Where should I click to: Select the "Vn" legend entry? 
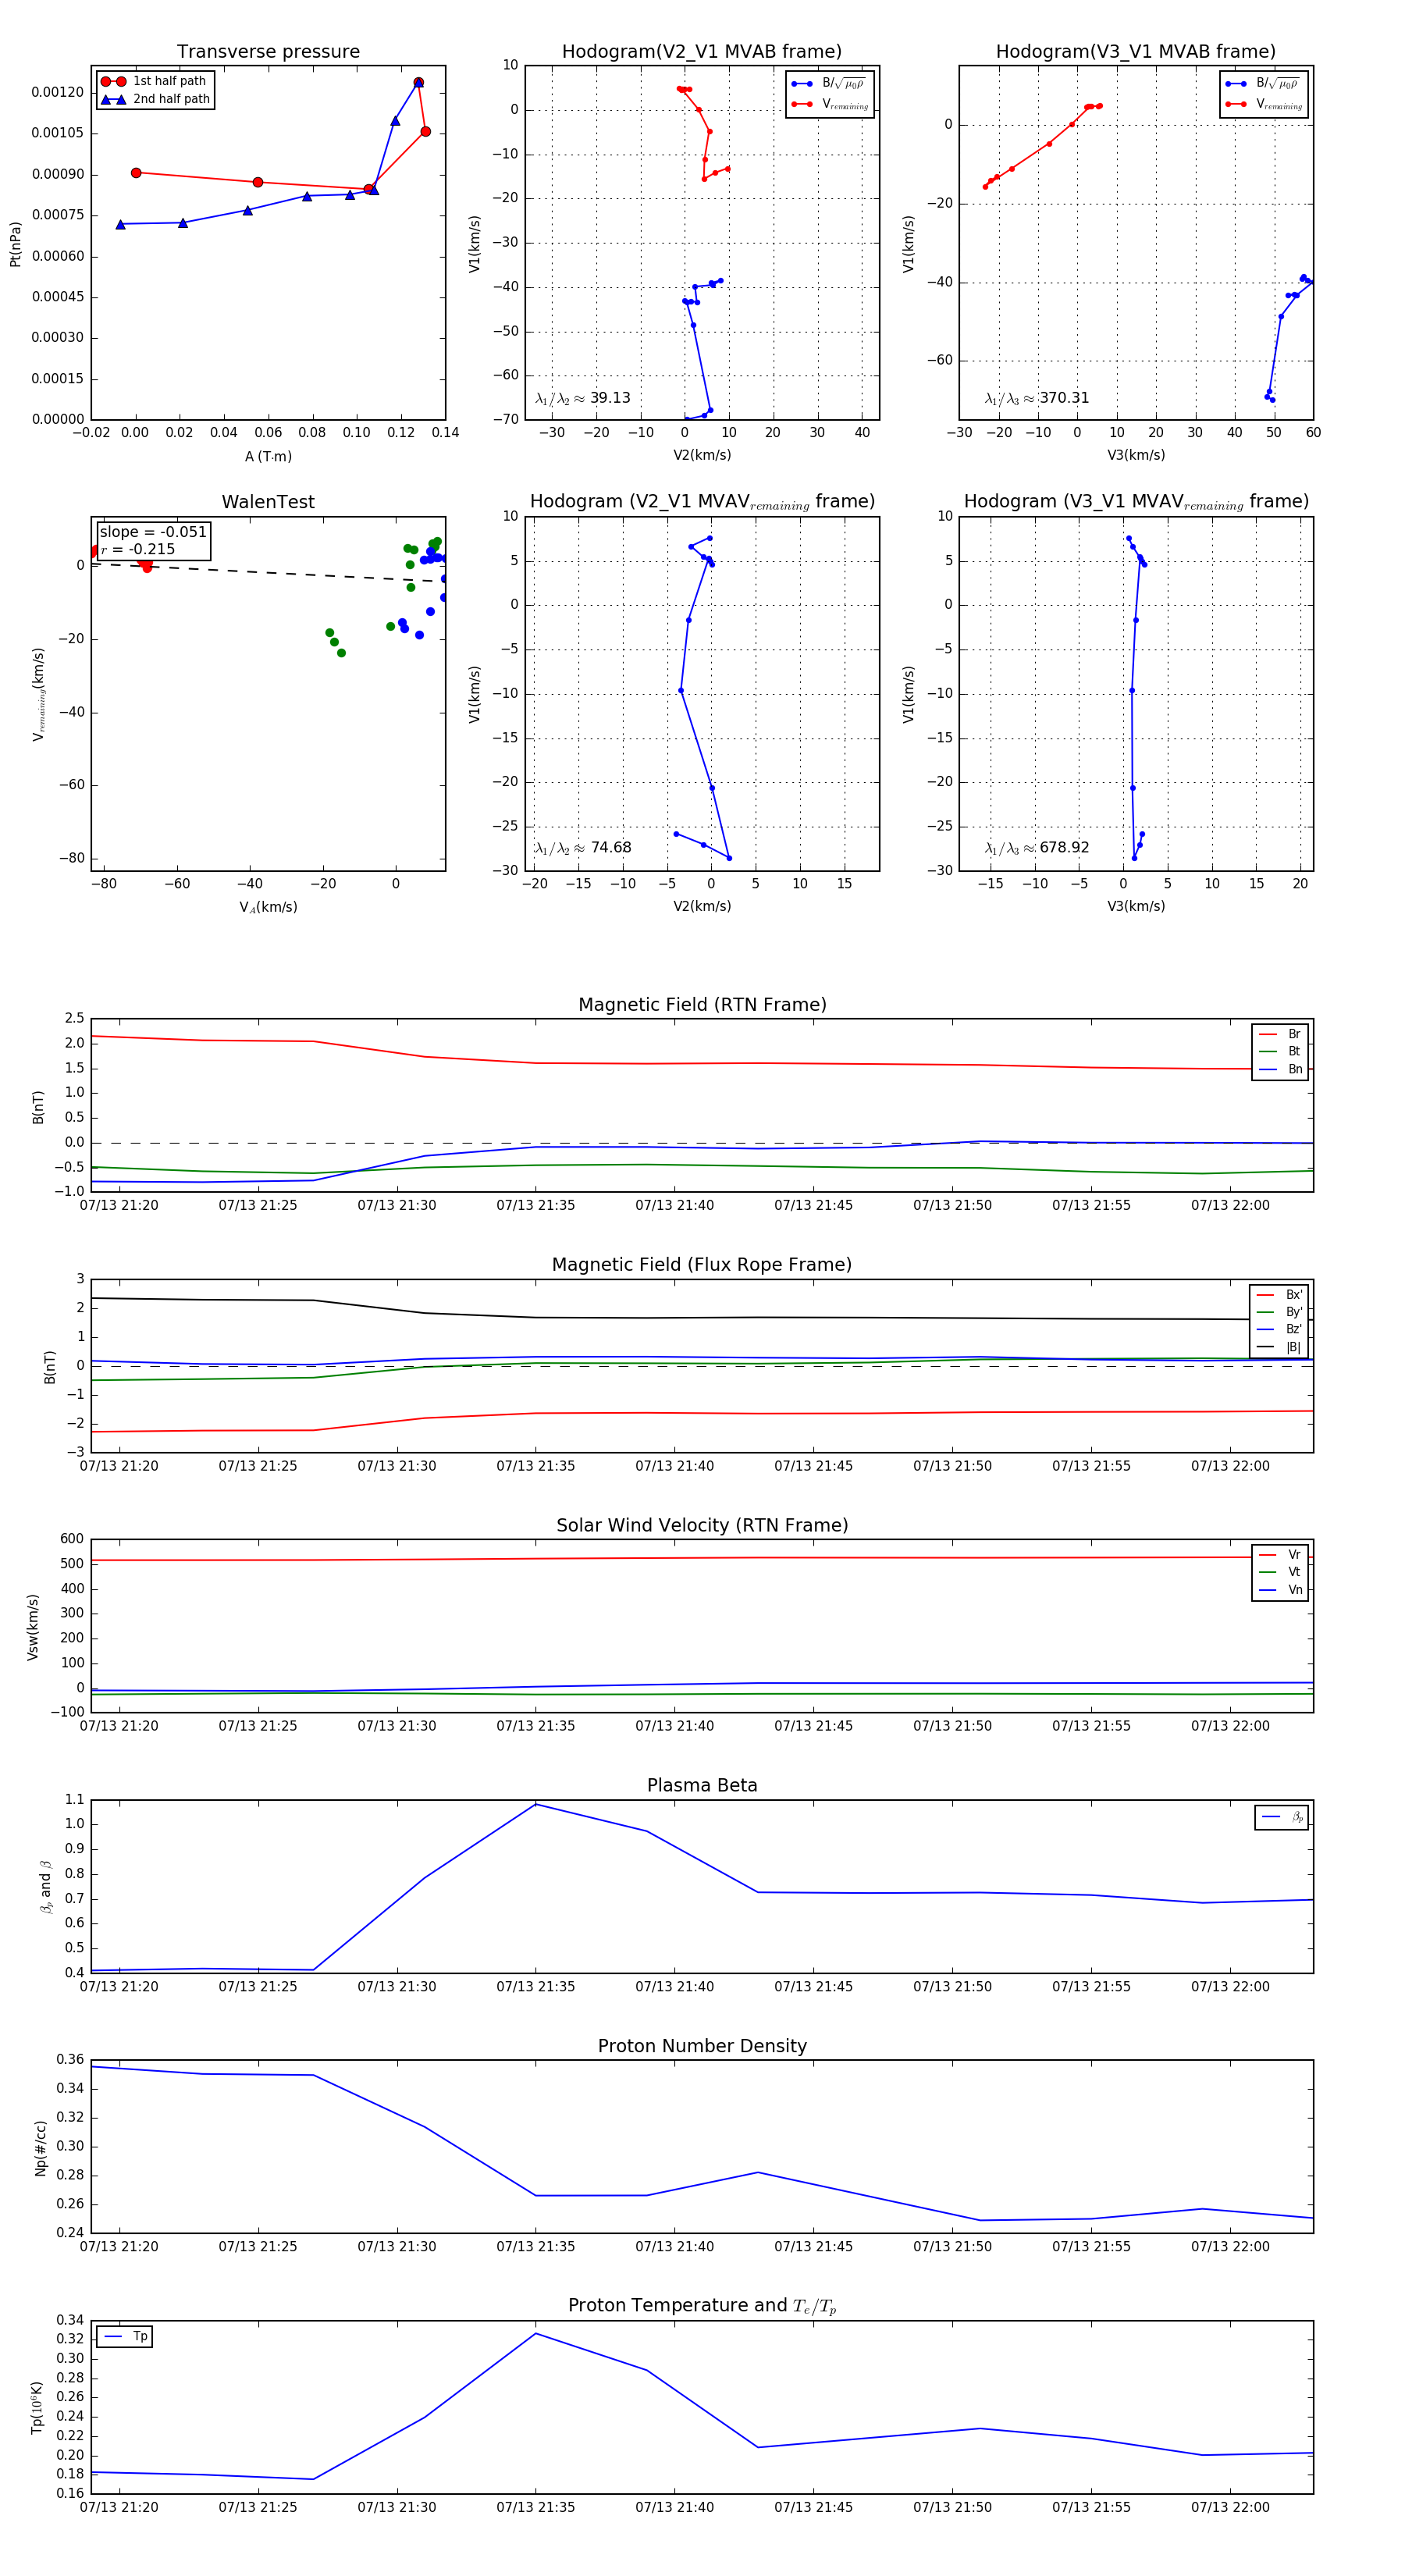coord(1280,1590)
